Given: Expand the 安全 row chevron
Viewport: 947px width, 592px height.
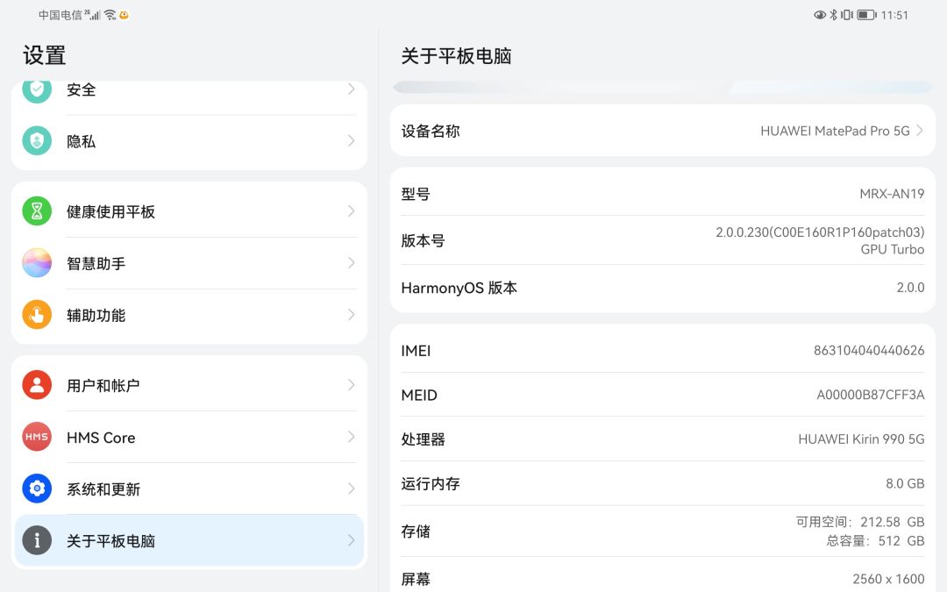Looking at the screenshot, I should point(351,89).
